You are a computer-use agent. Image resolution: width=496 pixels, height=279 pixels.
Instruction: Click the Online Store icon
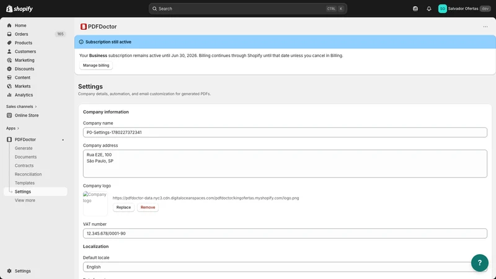coord(9,115)
